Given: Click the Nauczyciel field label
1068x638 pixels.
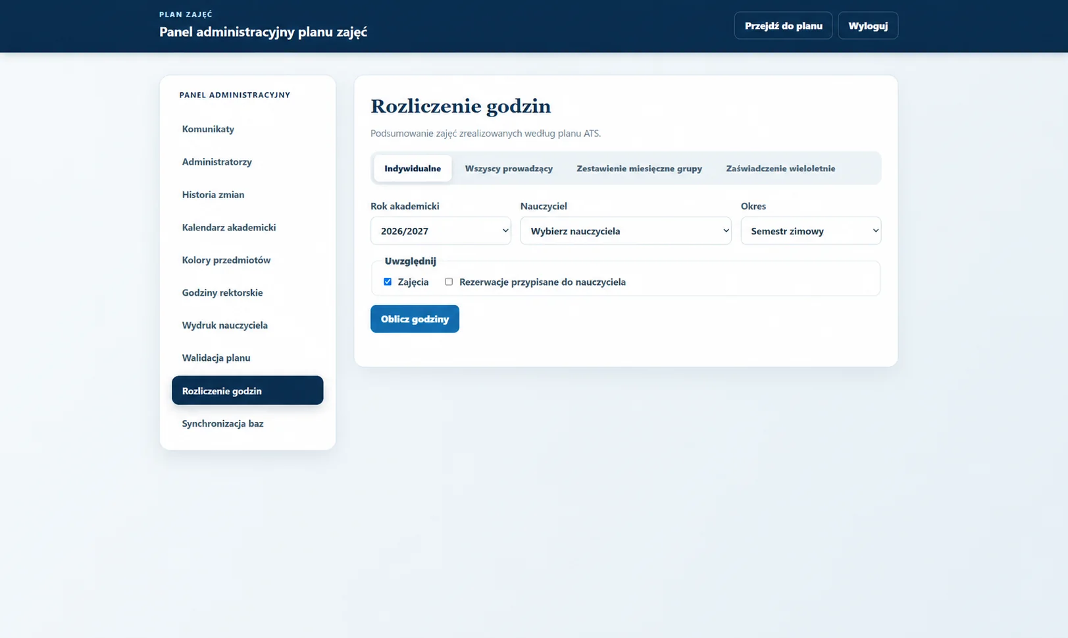Looking at the screenshot, I should tap(544, 206).
